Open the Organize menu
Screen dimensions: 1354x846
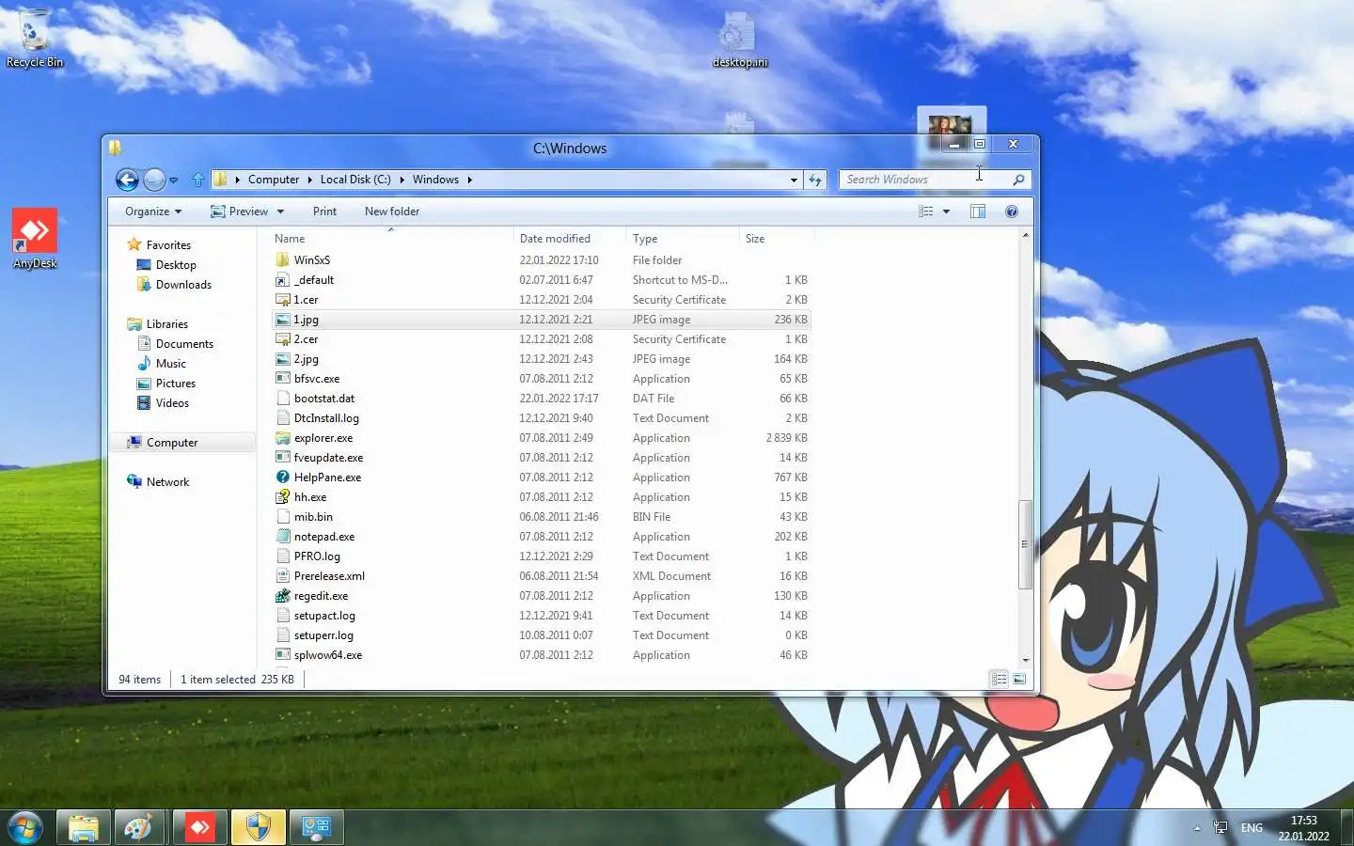click(x=153, y=211)
